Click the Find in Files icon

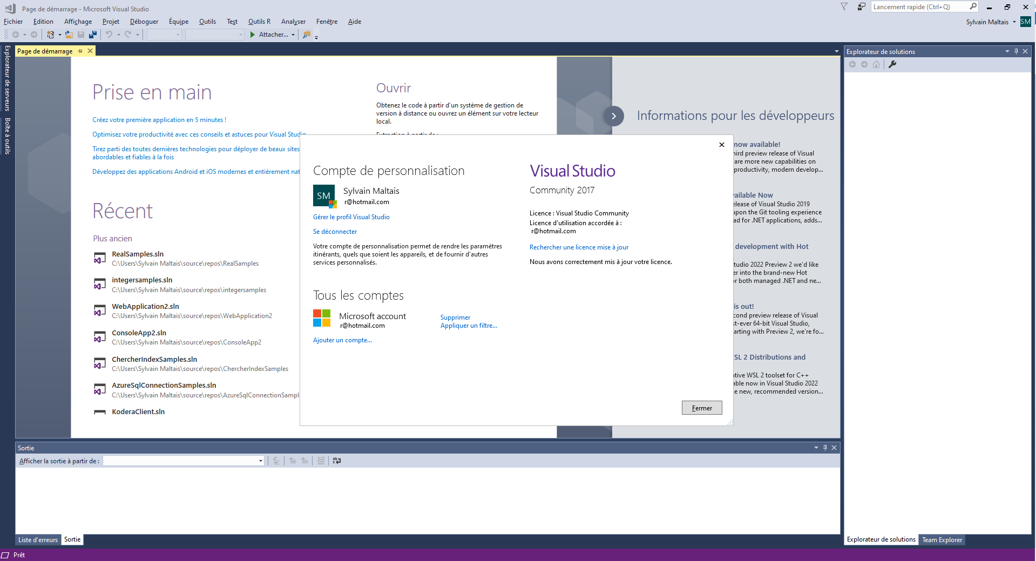pyautogui.click(x=307, y=35)
